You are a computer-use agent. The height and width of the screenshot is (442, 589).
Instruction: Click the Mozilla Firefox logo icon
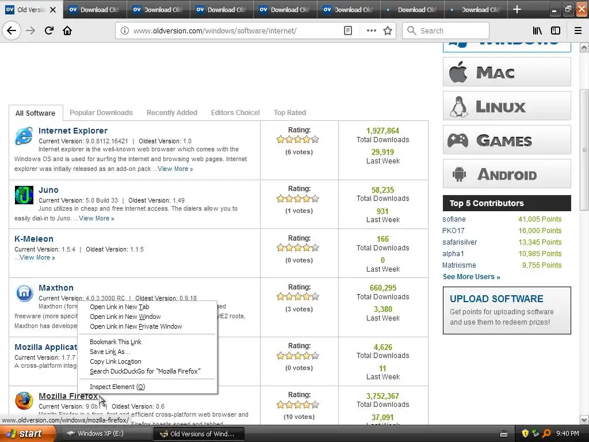click(24, 401)
